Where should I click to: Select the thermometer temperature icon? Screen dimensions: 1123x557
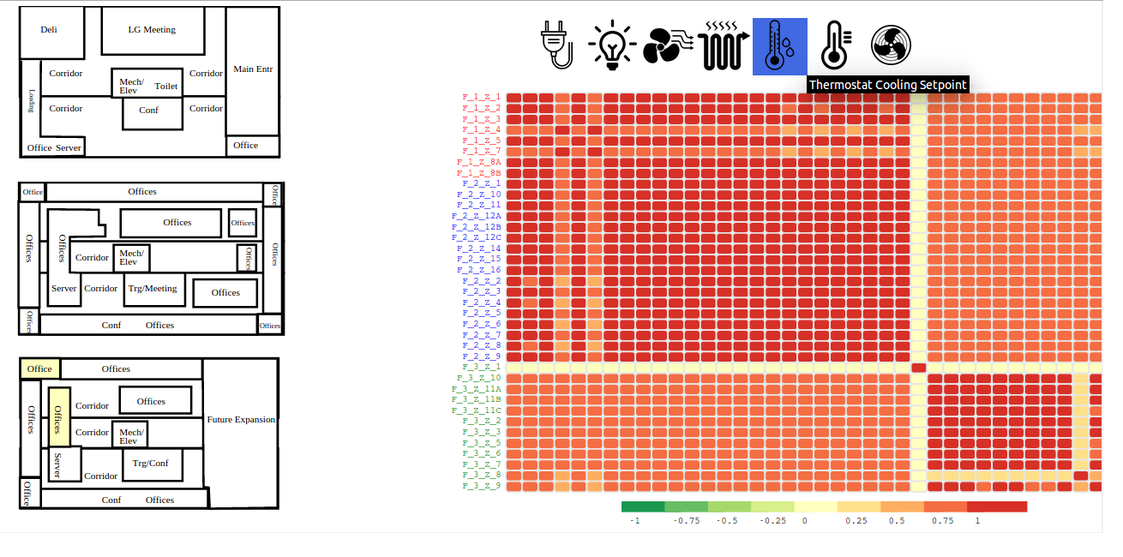click(x=835, y=45)
